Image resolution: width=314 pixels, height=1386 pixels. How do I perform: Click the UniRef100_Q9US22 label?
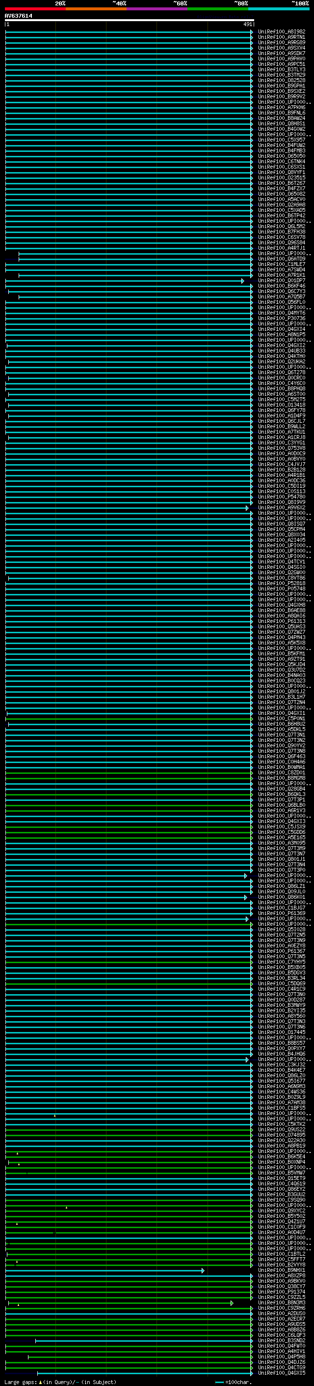[282, 1129]
